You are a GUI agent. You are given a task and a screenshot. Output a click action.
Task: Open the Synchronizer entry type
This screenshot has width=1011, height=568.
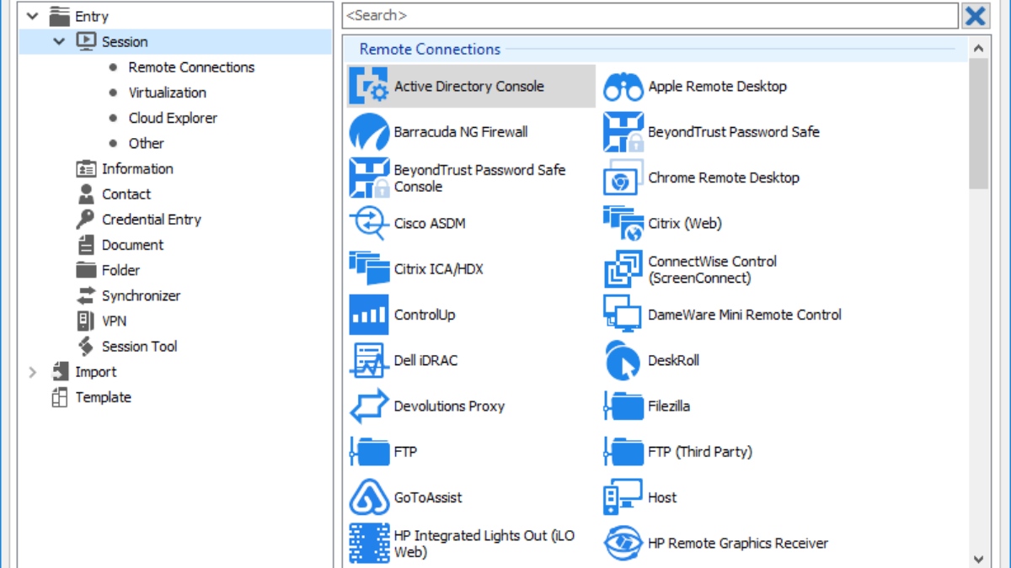[x=141, y=295]
